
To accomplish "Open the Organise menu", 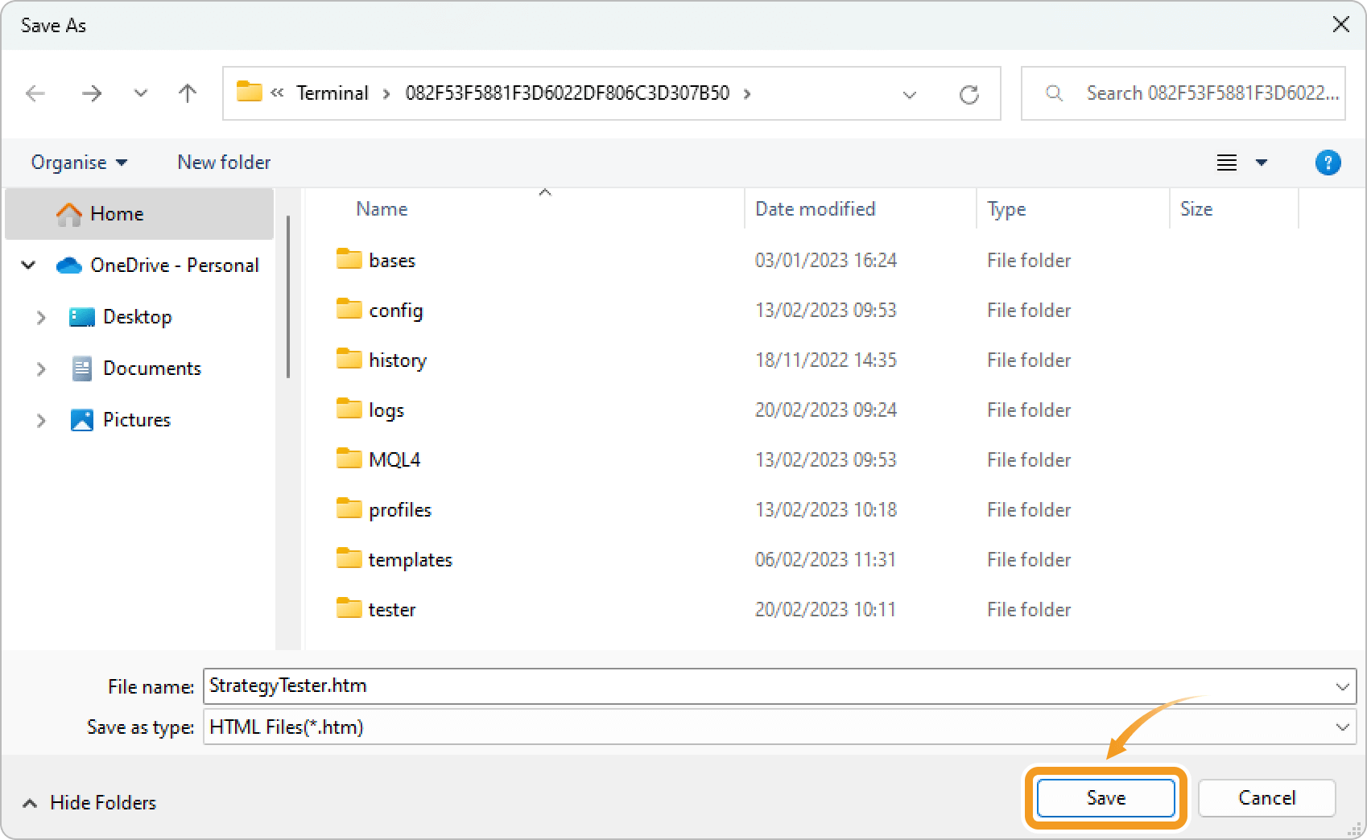I will pos(77,162).
